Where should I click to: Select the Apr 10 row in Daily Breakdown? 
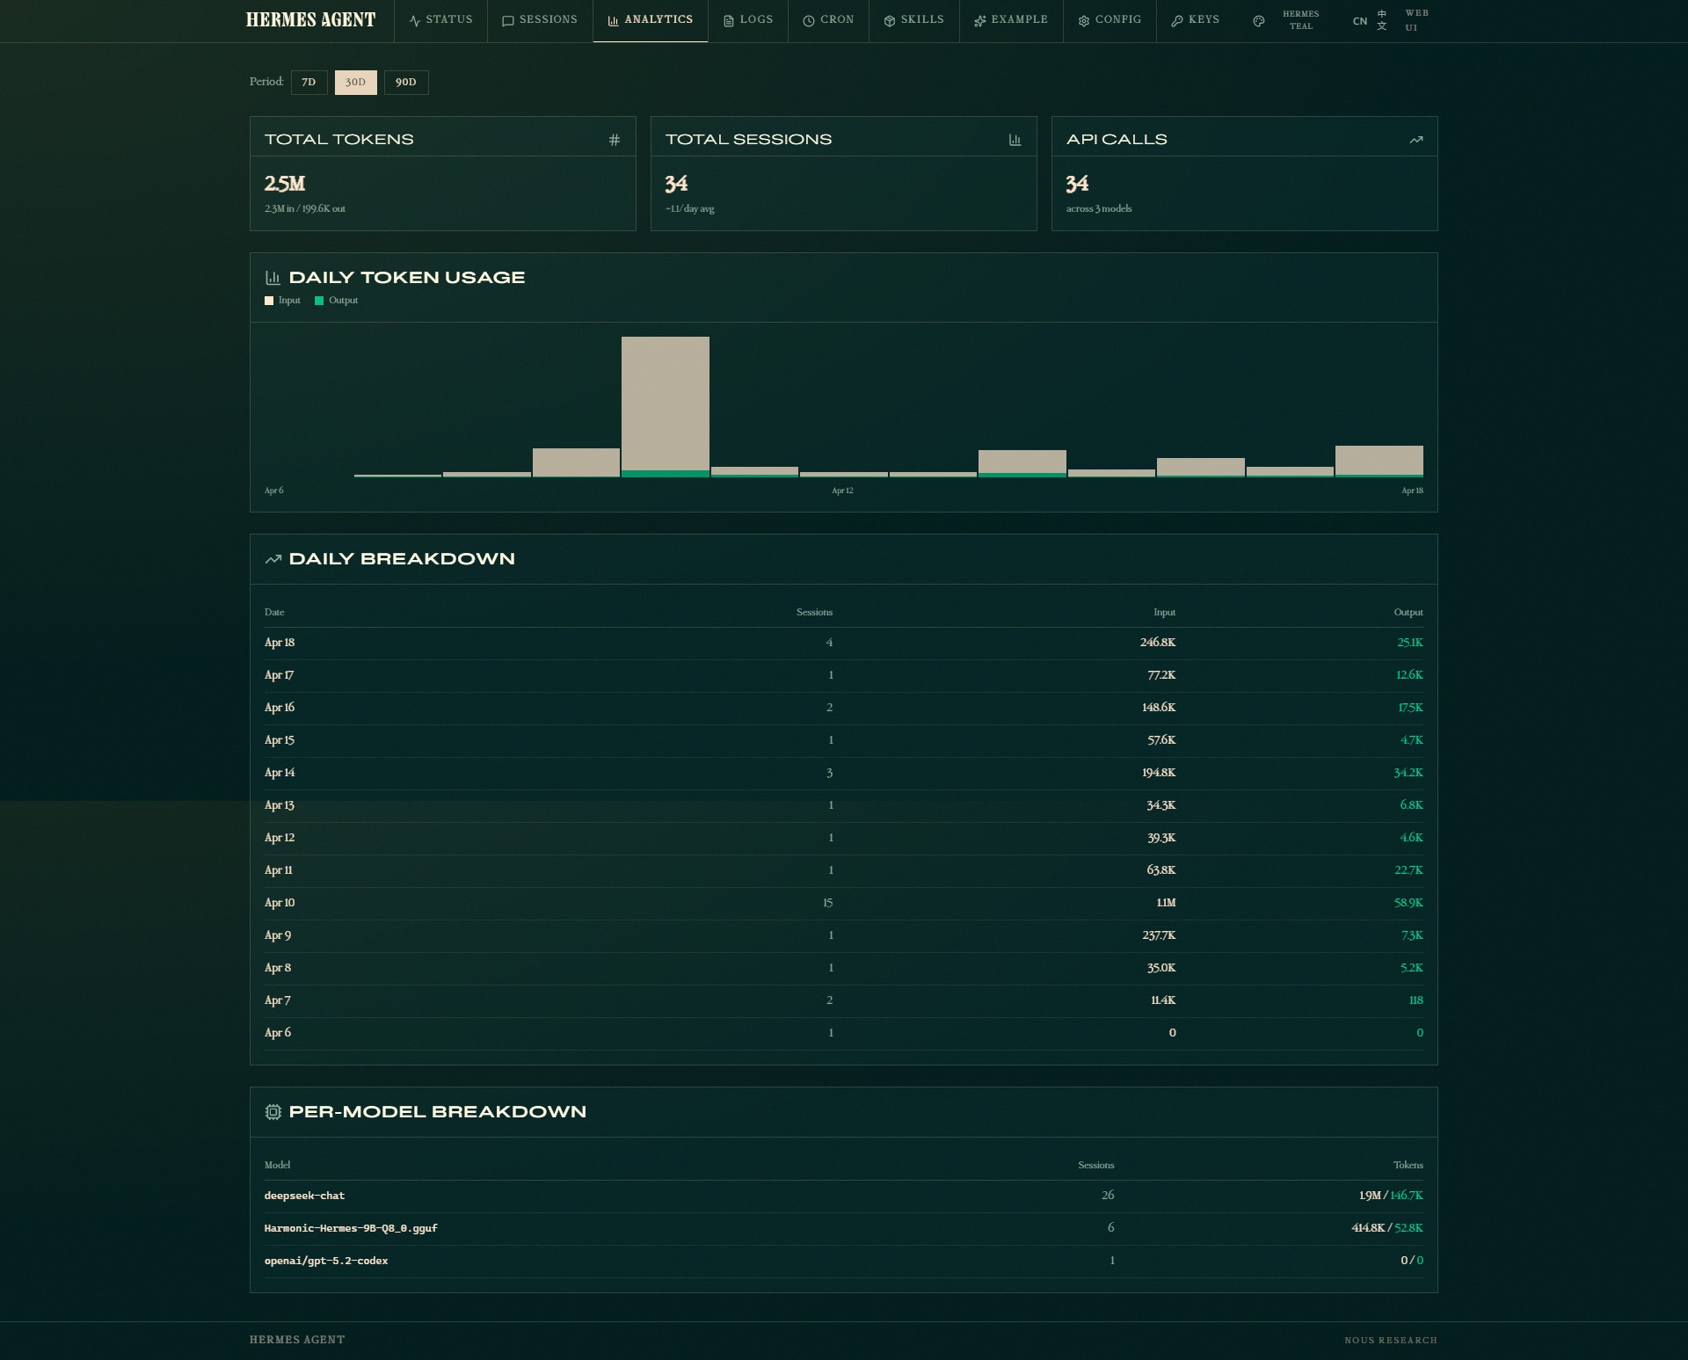(843, 903)
